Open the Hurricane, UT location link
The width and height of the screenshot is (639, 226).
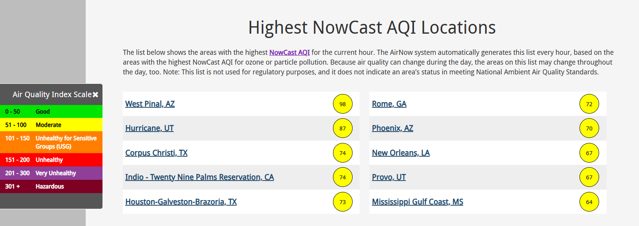149,128
